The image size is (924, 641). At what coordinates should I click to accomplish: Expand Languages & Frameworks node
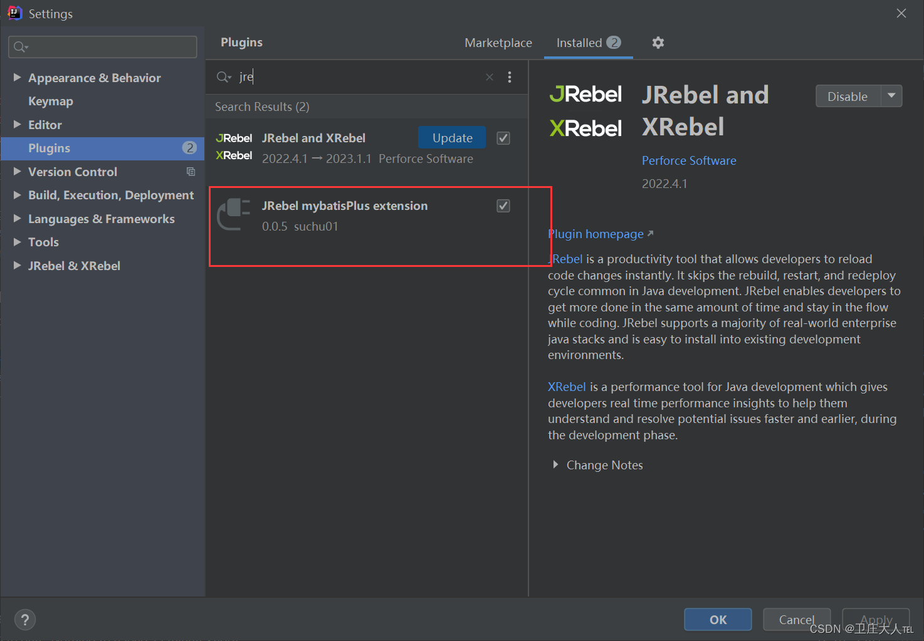click(x=17, y=219)
